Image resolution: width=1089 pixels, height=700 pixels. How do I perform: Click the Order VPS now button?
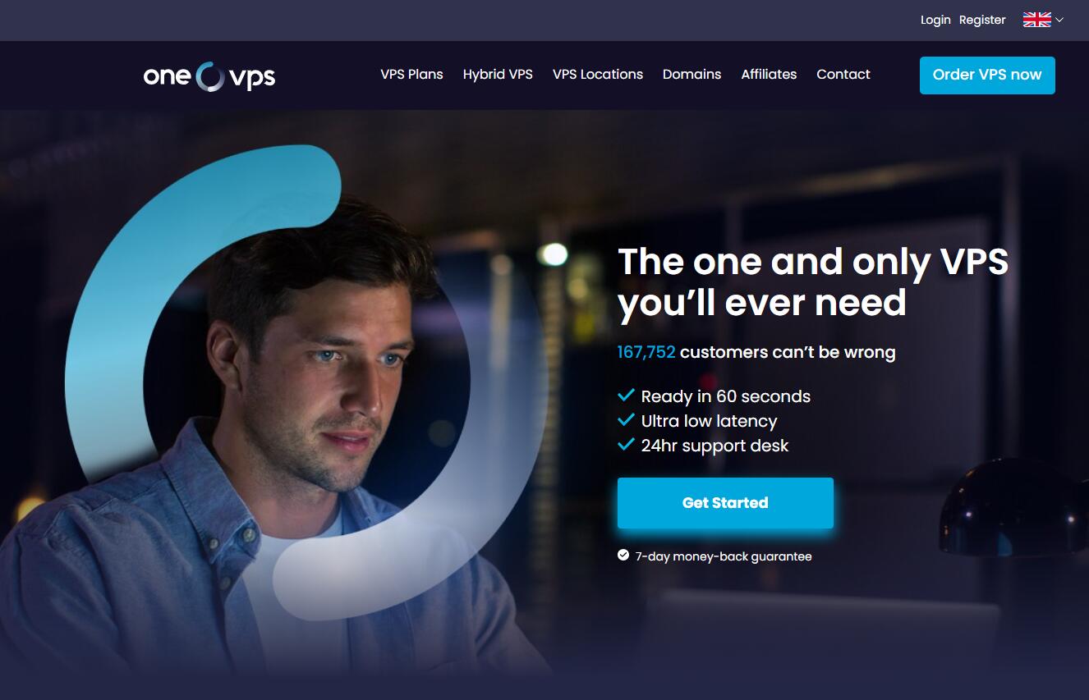[x=987, y=75]
